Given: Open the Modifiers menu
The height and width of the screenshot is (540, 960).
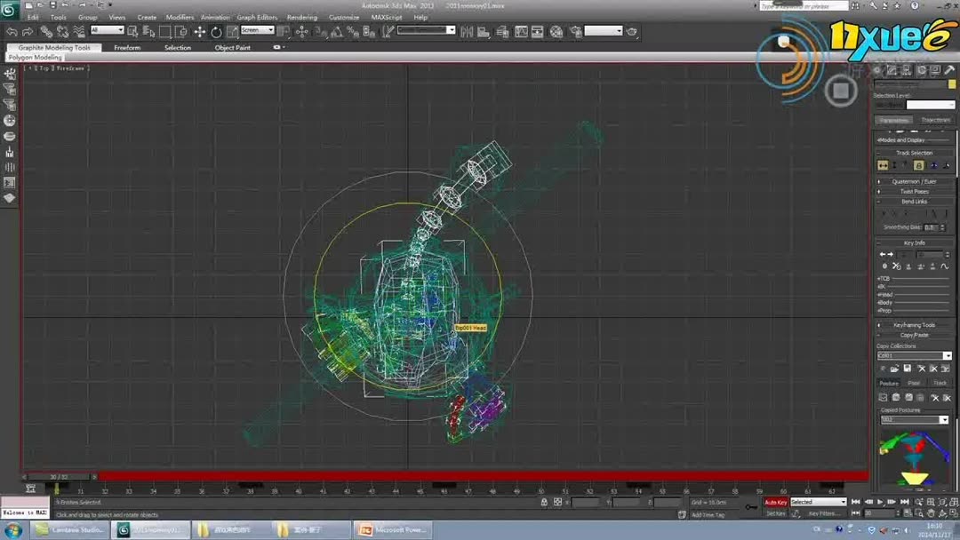Looking at the screenshot, I should point(180,17).
